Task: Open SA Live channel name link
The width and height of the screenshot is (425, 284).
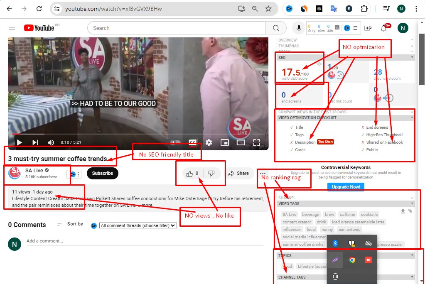Action: pos(34,171)
